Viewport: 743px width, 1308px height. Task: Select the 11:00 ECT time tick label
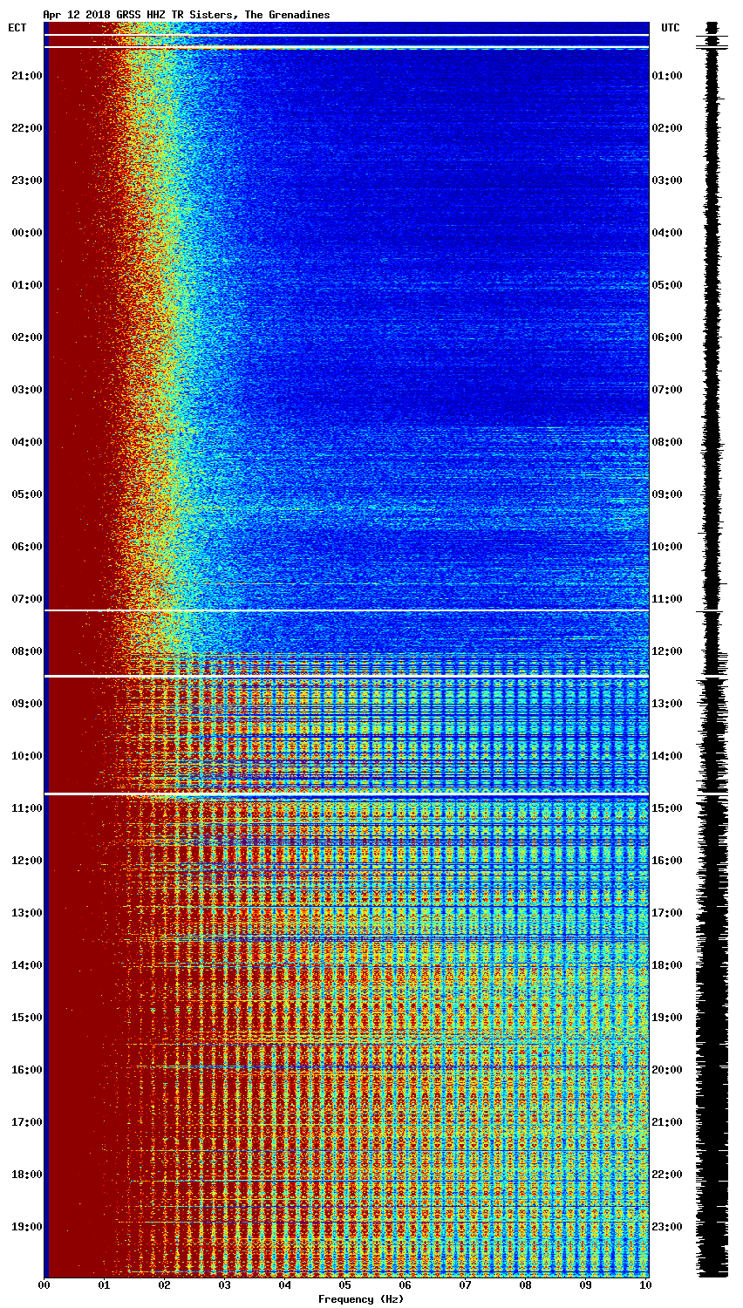pos(26,808)
